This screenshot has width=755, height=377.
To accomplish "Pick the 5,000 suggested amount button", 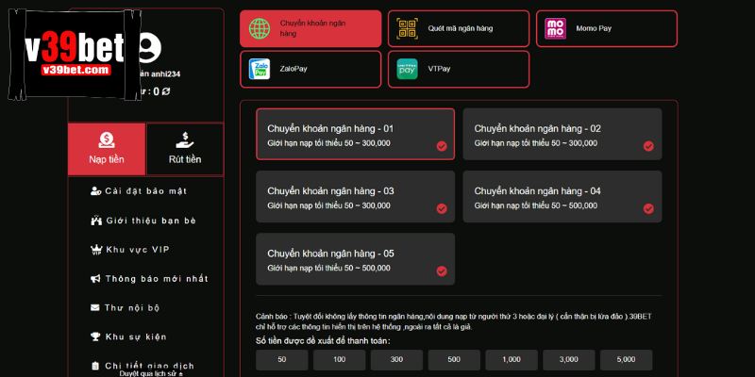I will [626, 360].
